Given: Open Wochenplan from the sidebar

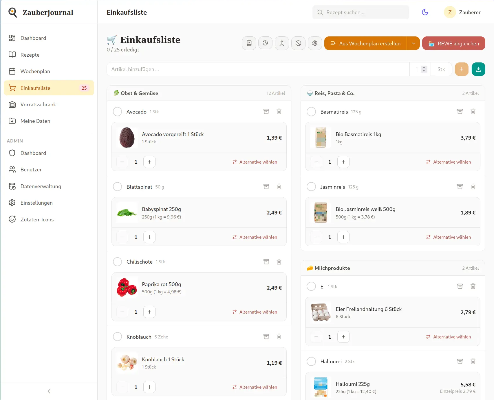Looking at the screenshot, I should coord(35,71).
